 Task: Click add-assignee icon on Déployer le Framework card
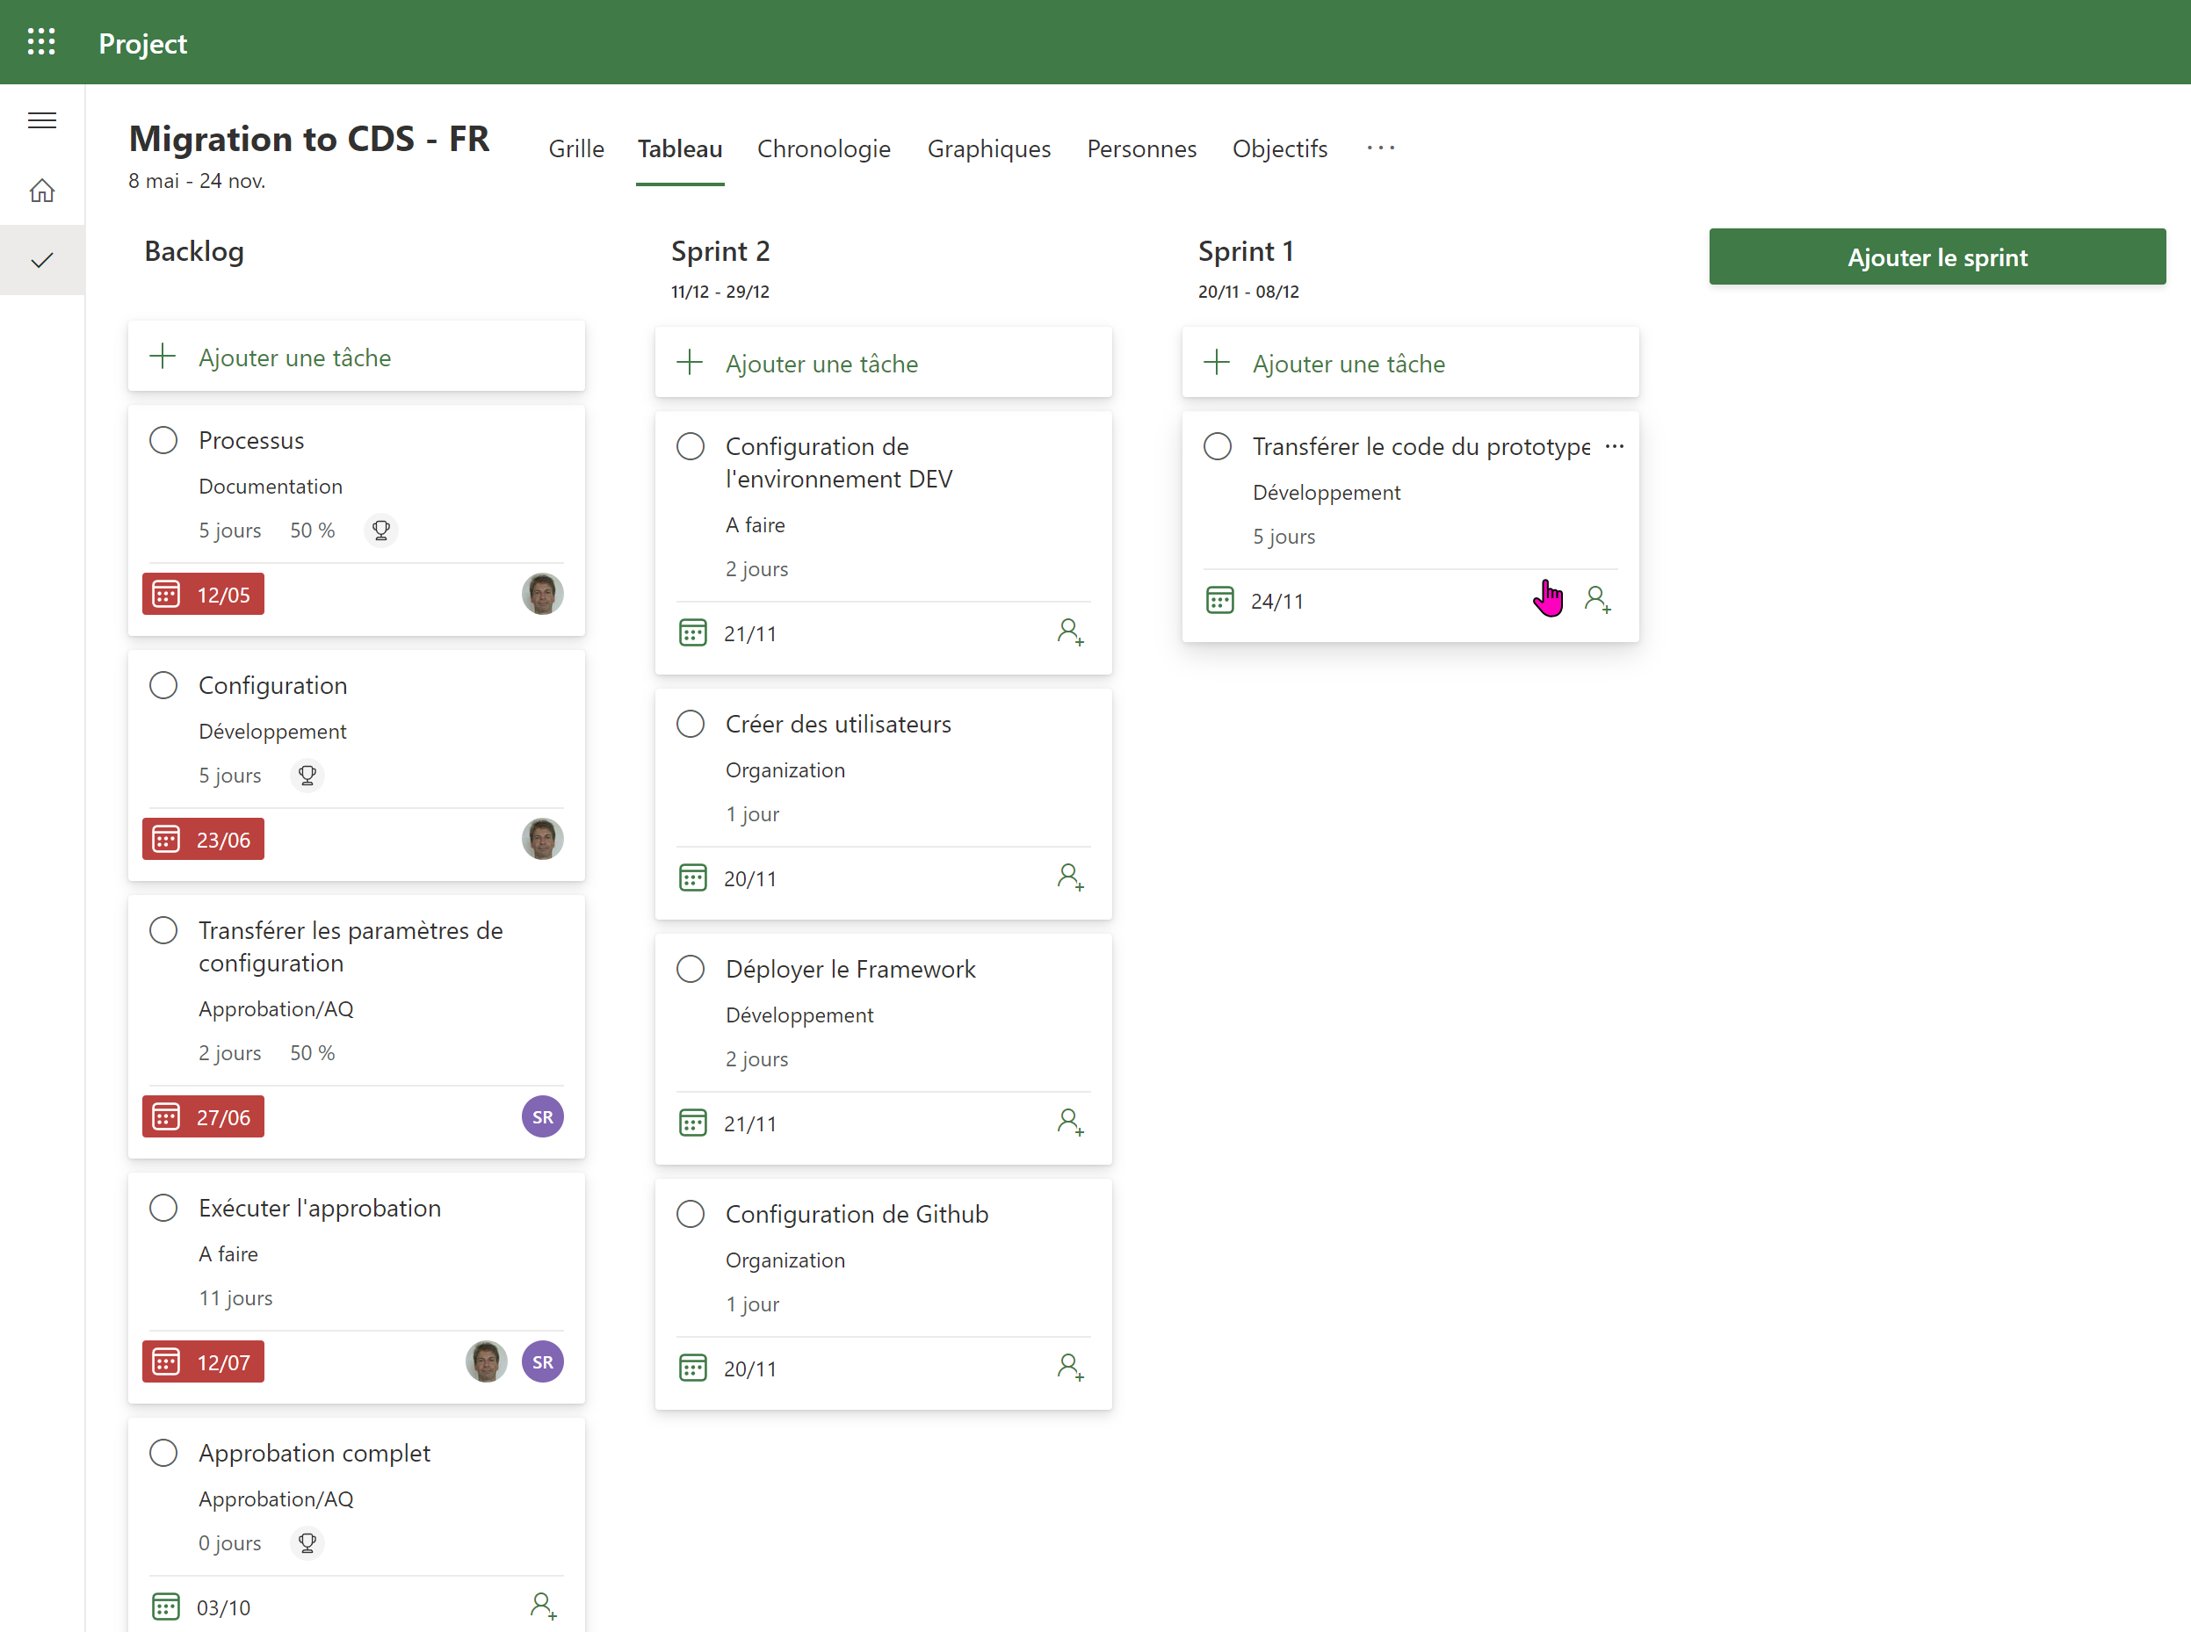[x=1071, y=1123]
